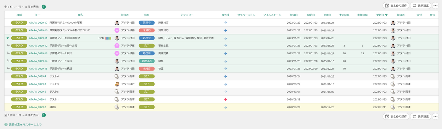
Task: Sort by 開始日 column header
Action: 311,15
